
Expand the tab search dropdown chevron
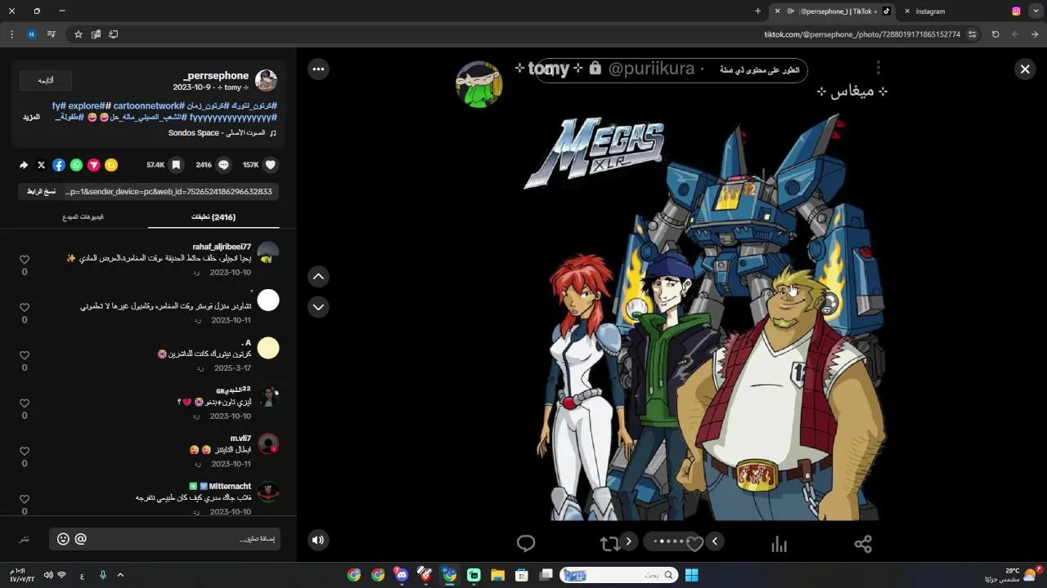1036,11
